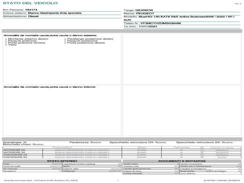Click the Anomalie interne section heading

[x=50, y=87]
